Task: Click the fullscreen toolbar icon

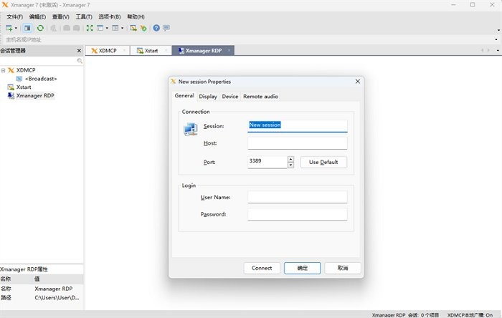Action: tap(90, 28)
